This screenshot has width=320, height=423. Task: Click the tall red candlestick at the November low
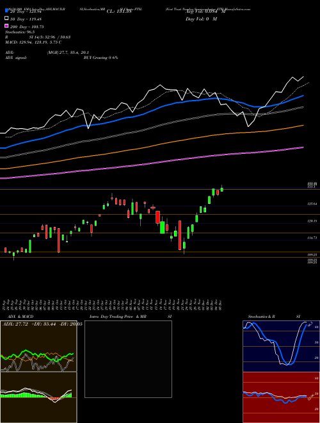(180, 235)
